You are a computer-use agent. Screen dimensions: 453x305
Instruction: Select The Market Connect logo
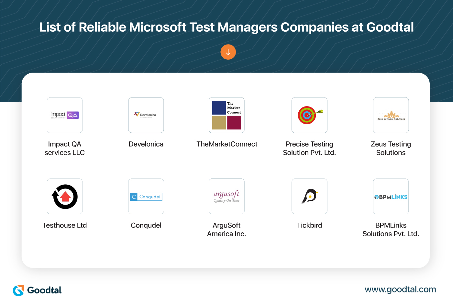pos(226,115)
